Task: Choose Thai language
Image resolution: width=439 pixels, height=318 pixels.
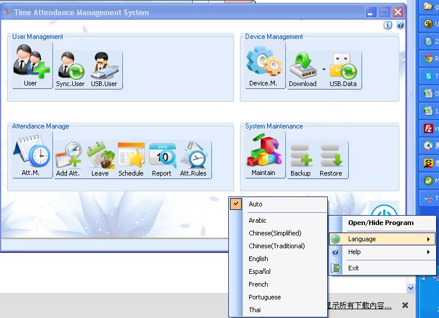Action: coord(278,310)
